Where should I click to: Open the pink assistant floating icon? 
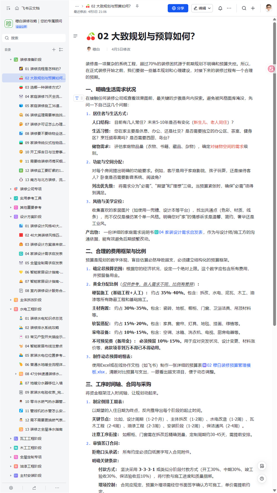pyautogui.click(x=271, y=69)
